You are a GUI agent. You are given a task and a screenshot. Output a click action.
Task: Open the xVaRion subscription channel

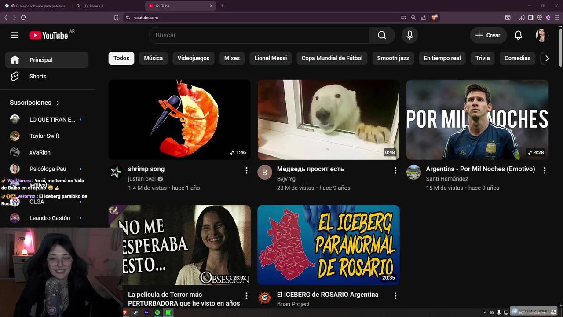[x=47, y=152]
